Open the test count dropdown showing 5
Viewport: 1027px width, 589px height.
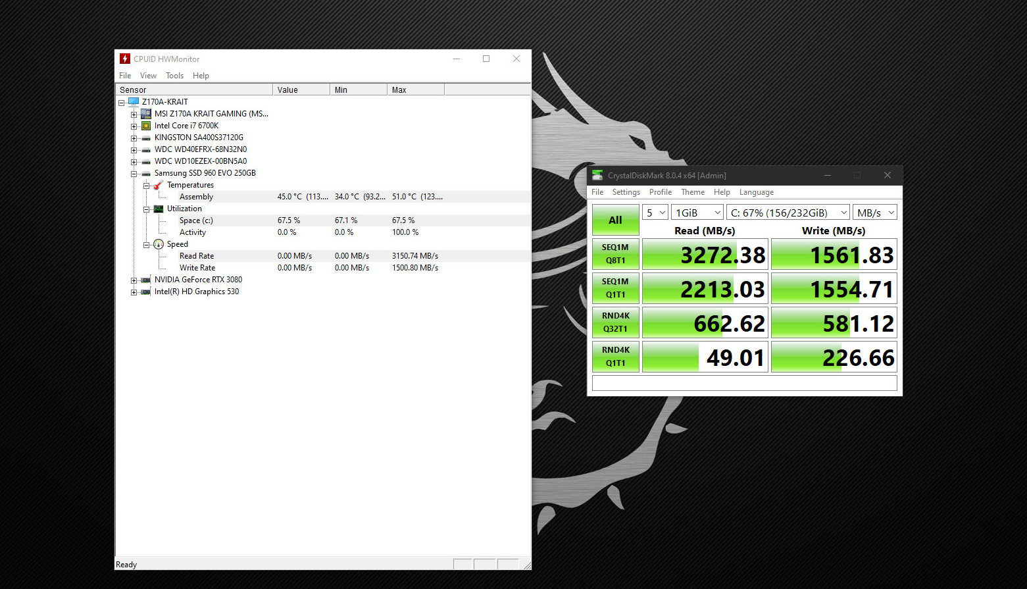(x=655, y=213)
